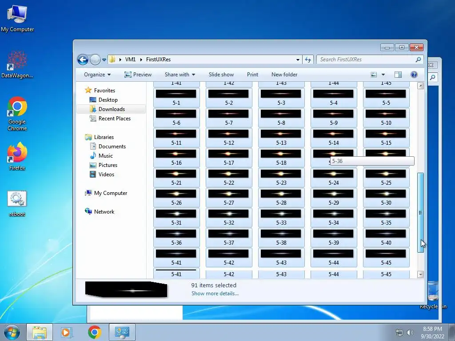Click the volume icon in system tray
The height and width of the screenshot is (341, 455).
click(410, 332)
